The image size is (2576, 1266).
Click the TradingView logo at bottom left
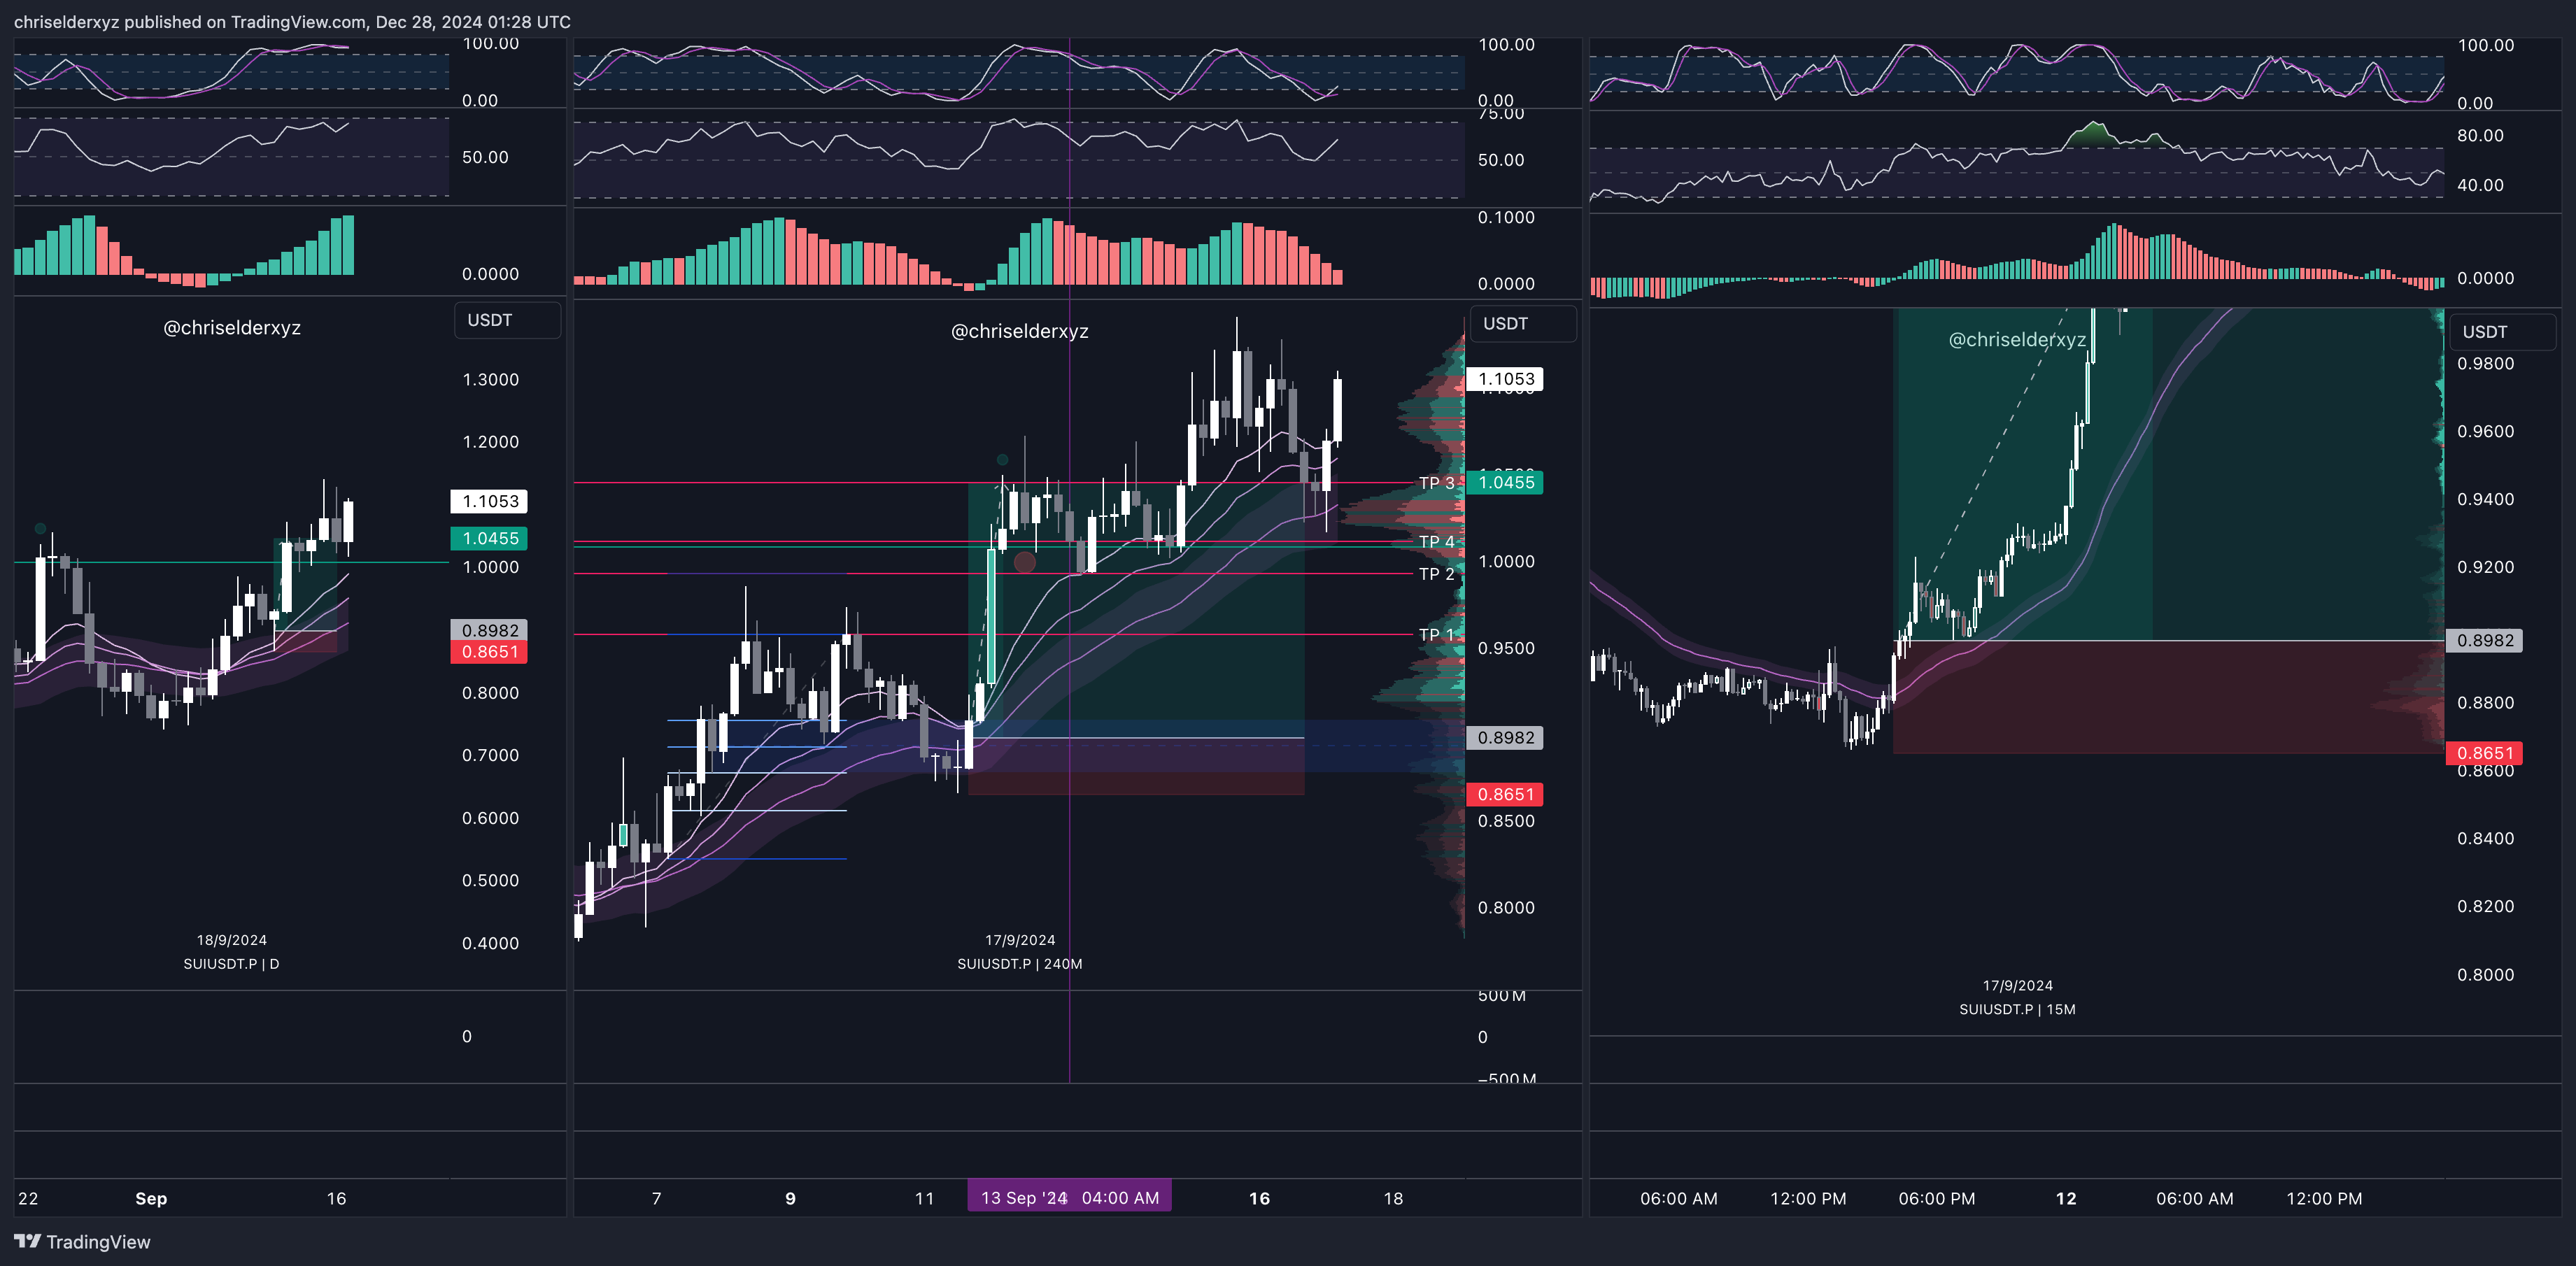click(82, 1241)
